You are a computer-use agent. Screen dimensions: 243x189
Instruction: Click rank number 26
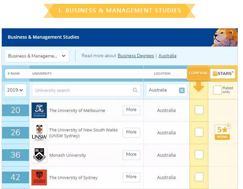point(15,132)
